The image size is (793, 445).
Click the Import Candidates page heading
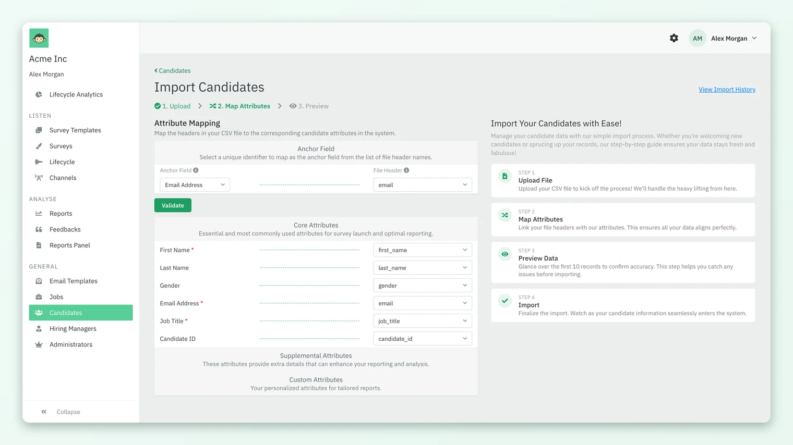tap(209, 87)
